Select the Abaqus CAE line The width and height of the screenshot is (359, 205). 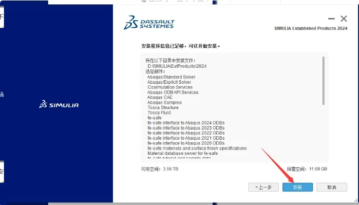coord(160,97)
